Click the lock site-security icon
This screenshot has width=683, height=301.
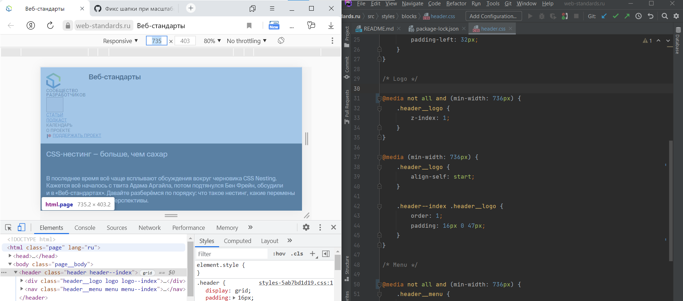pos(68,25)
